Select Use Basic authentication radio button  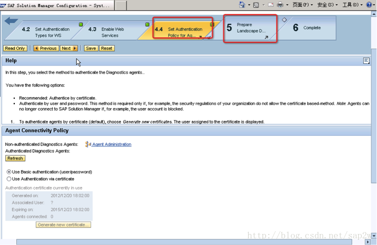pos(9,172)
